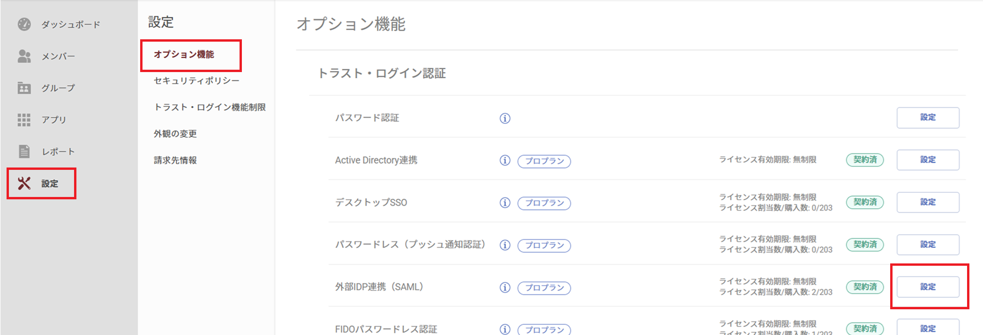Click the Members people icon
Screen dimensions: 983x335
point(24,56)
